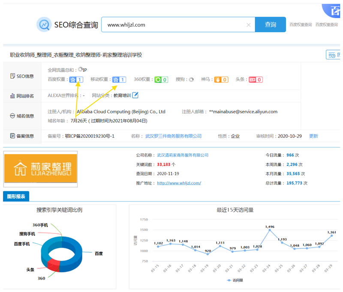Click the 莉家整理 orange logo thumbnail

pyautogui.click(x=40, y=169)
